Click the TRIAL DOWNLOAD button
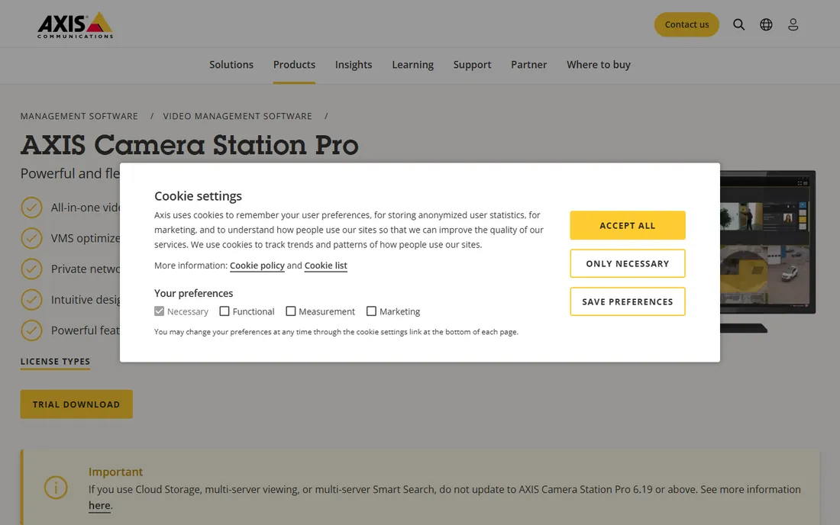This screenshot has height=525, width=840. pos(76,404)
